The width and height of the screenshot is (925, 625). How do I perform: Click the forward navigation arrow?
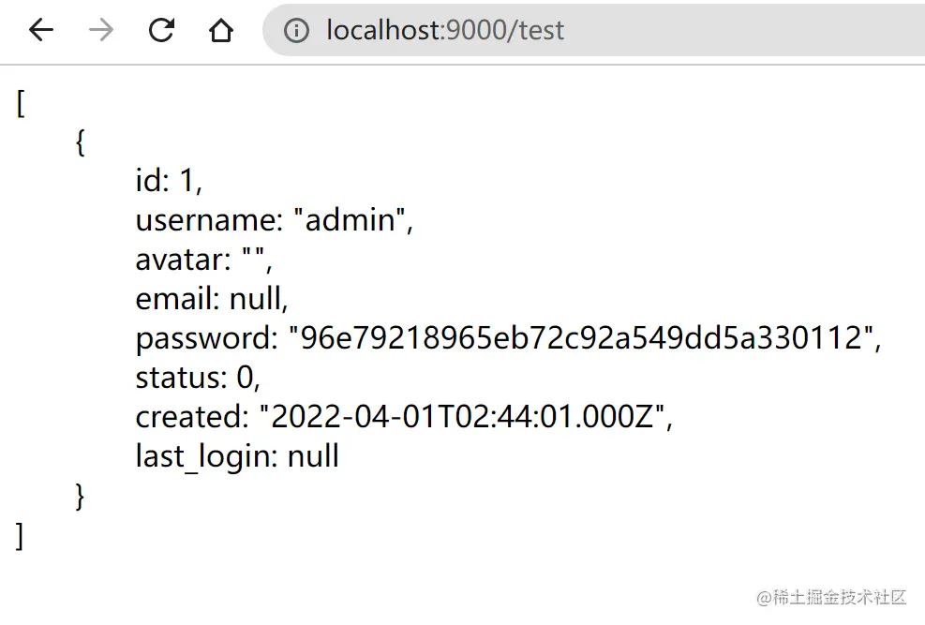(x=101, y=31)
